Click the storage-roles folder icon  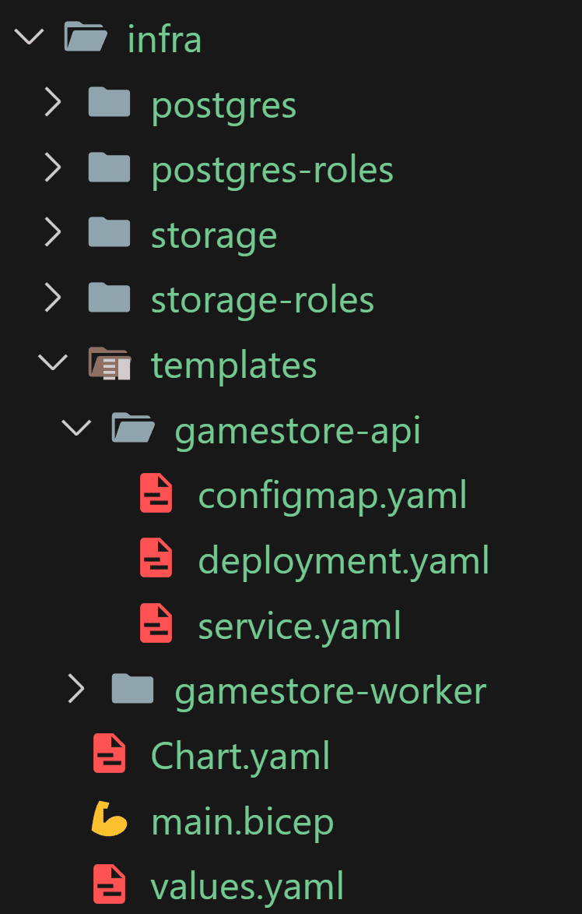(x=109, y=298)
